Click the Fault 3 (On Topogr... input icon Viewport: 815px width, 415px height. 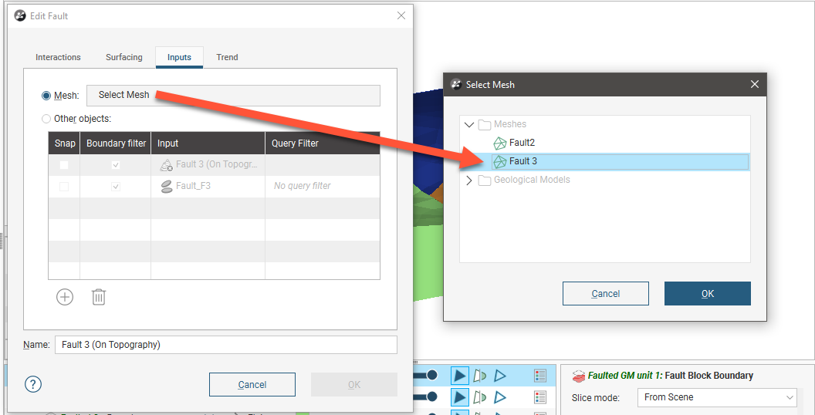(167, 165)
